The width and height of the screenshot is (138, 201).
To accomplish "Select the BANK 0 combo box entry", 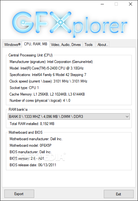I will click(x=69, y=117).
